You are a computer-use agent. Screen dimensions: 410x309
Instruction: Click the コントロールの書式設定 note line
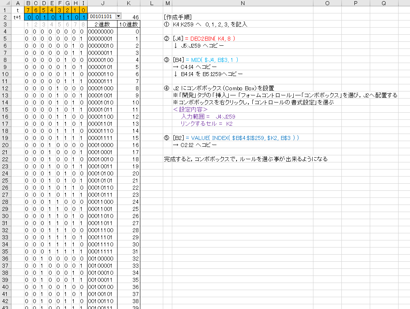click(253, 102)
